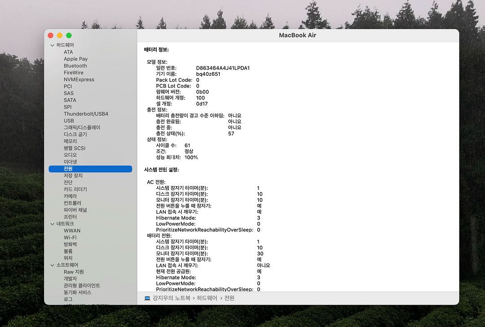Select Bluetooth in the hardware list
The image size is (485, 327).
75,66
